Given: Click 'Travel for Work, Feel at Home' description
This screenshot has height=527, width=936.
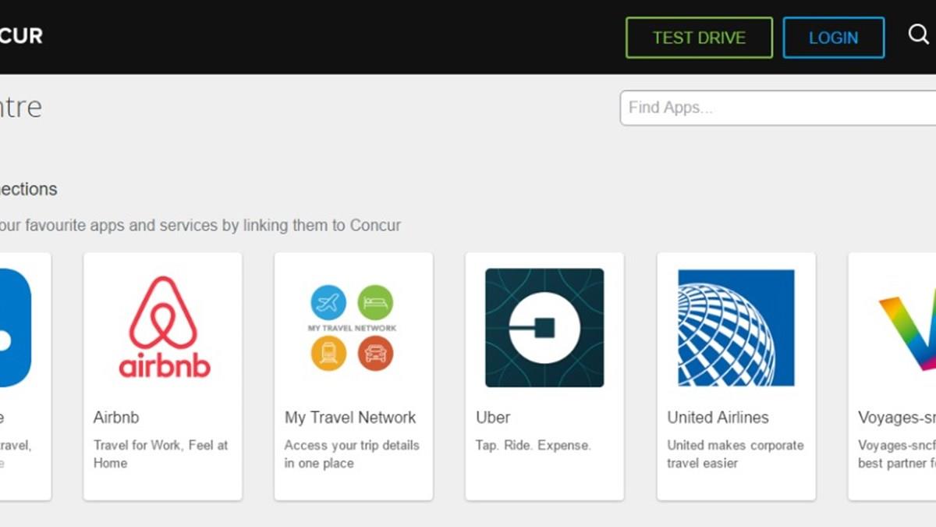Looking at the screenshot, I should click(x=161, y=454).
